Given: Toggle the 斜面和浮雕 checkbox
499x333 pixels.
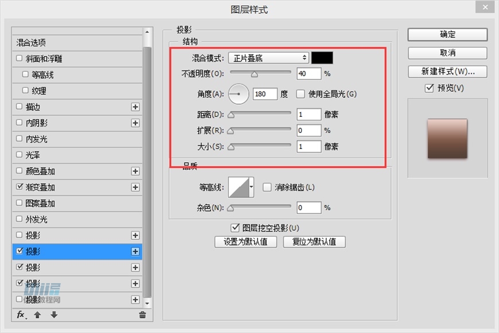Looking at the screenshot, I should click(x=19, y=58).
